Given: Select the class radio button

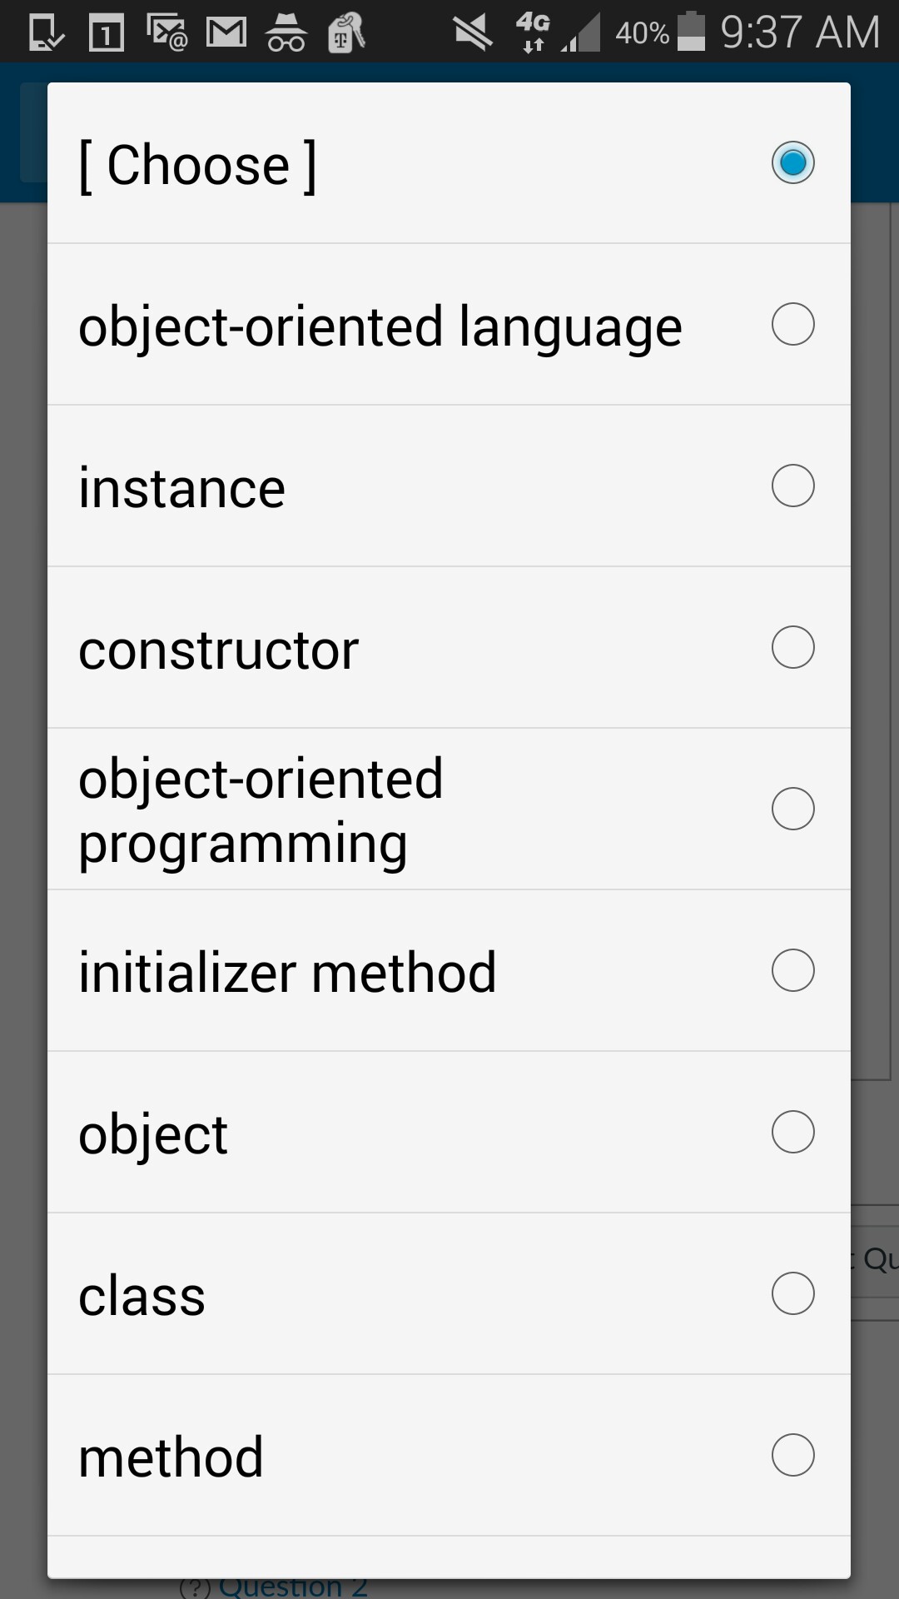Looking at the screenshot, I should pyautogui.click(x=792, y=1293).
